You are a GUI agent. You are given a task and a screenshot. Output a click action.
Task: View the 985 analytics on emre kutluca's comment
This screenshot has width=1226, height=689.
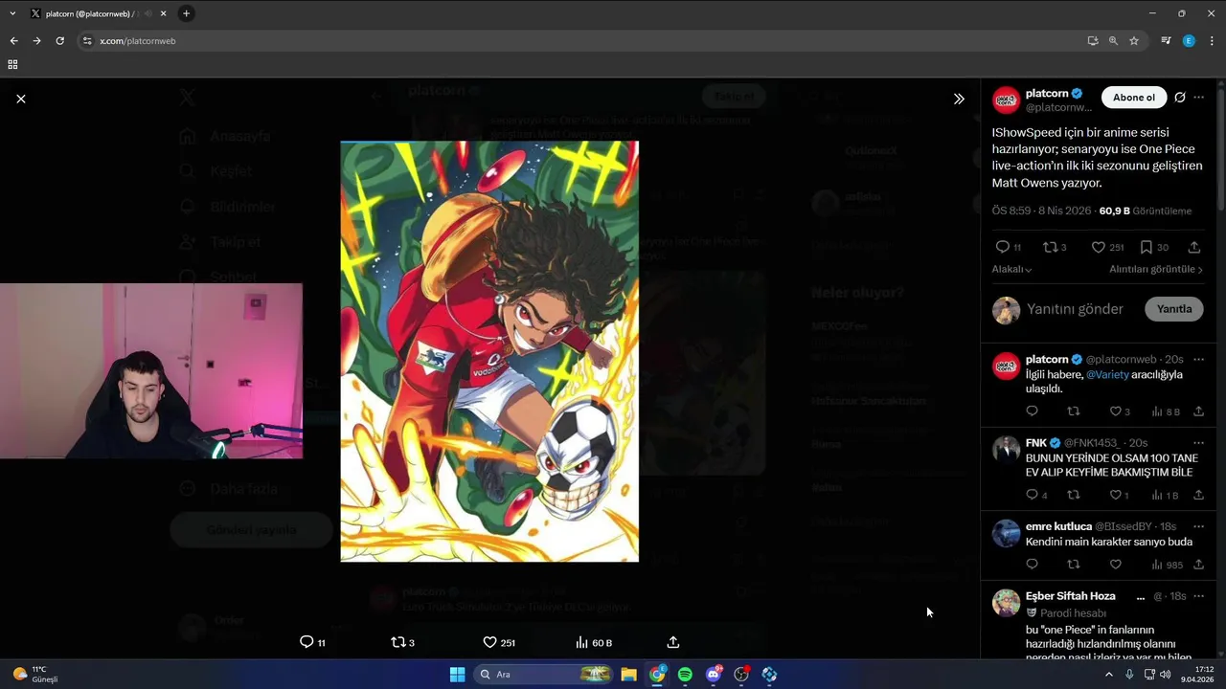[1167, 565]
